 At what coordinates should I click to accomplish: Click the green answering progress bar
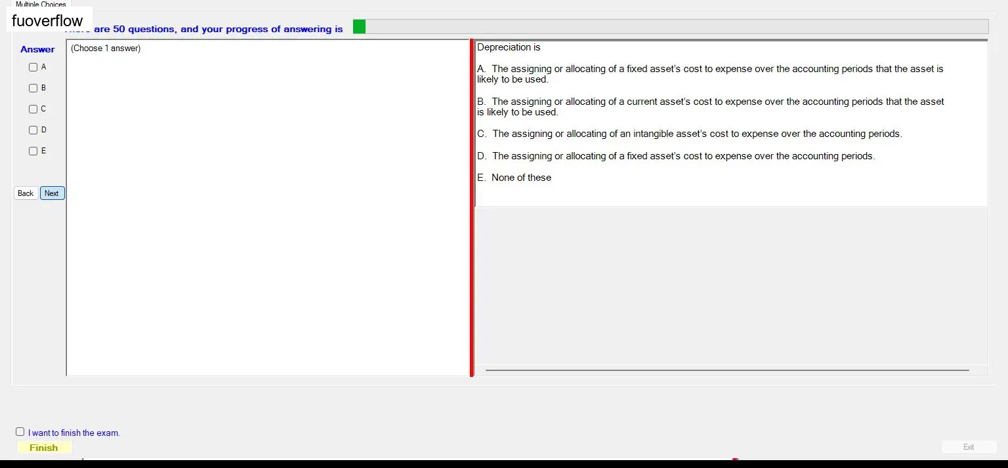(x=670, y=26)
